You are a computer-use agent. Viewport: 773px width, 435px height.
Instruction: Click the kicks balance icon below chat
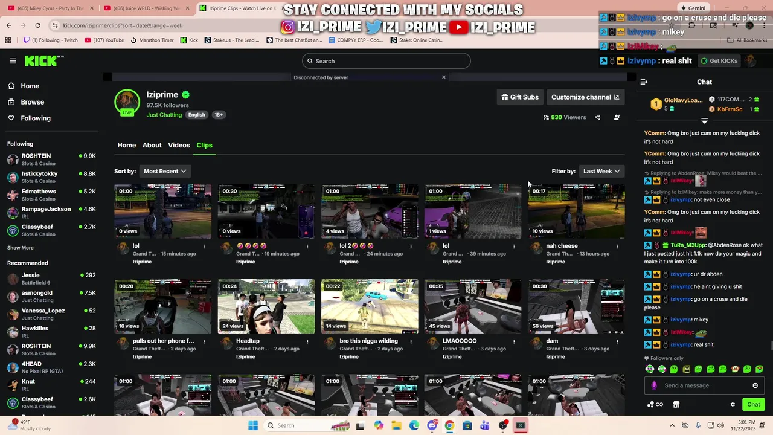pos(655,405)
